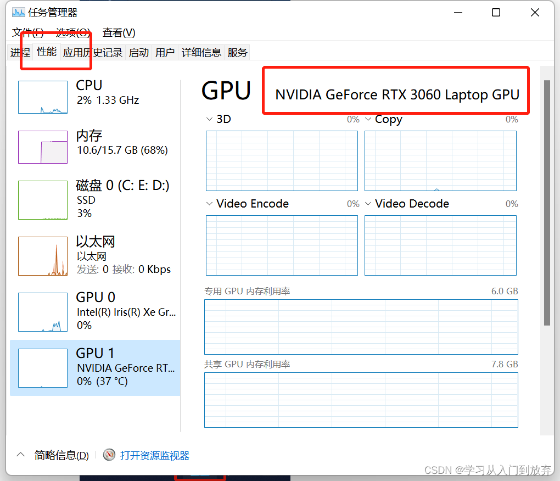
Task: Click the 简略信息(D) button
Action: point(61,455)
